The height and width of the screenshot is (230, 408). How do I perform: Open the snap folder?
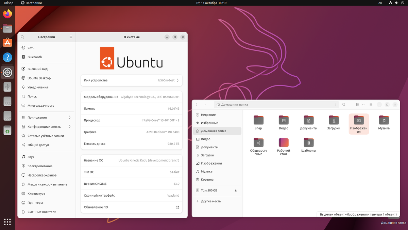pyautogui.click(x=258, y=123)
